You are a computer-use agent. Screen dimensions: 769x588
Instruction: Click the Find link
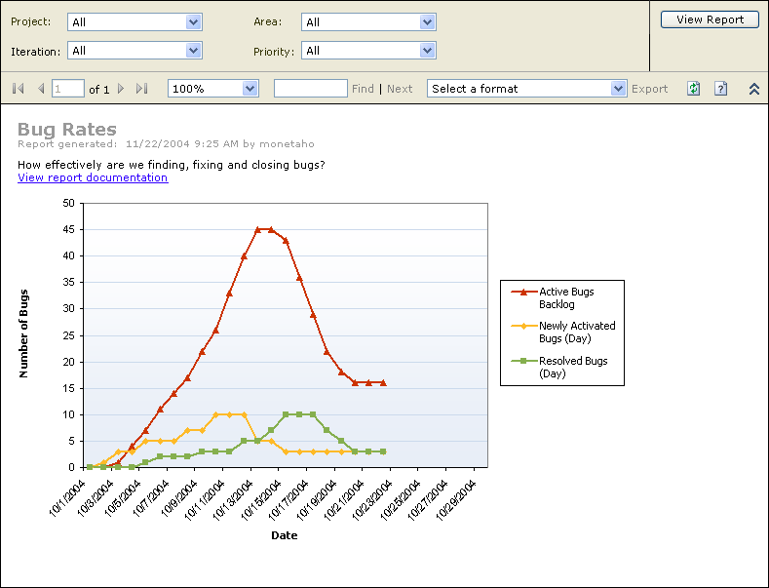click(363, 89)
